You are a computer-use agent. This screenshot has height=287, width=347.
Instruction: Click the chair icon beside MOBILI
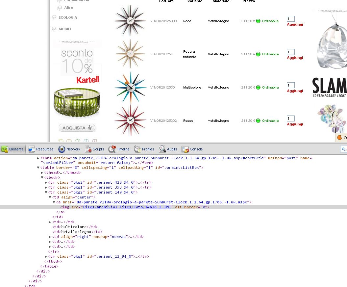[54, 29]
